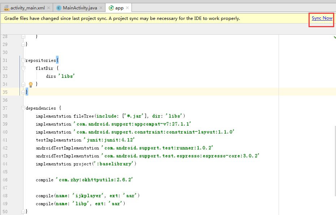This screenshot has height=215, width=336.
Task: Click the 'libs' string on line 33
Action: 66,76
